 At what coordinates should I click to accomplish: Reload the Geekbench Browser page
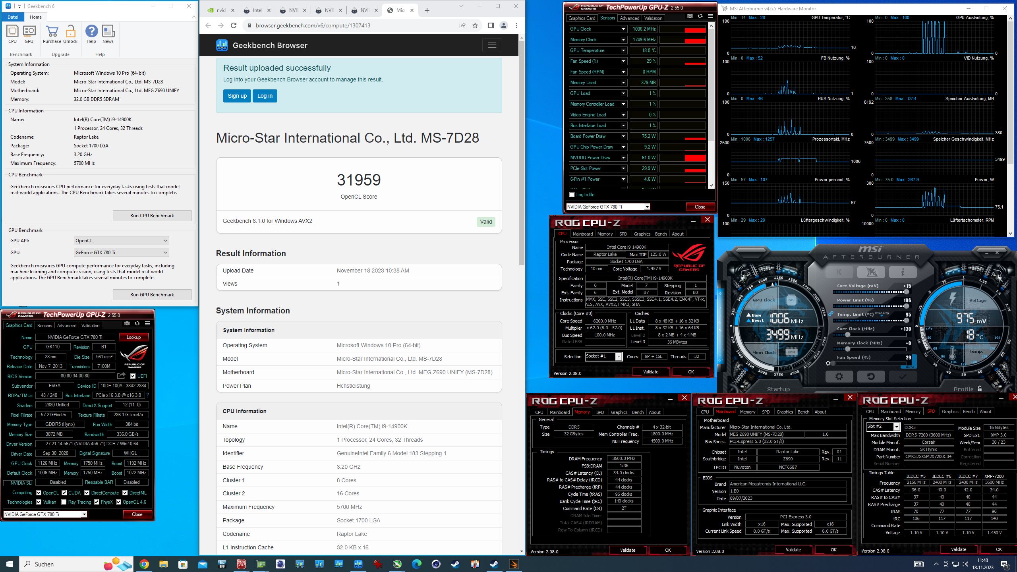pos(234,25)
